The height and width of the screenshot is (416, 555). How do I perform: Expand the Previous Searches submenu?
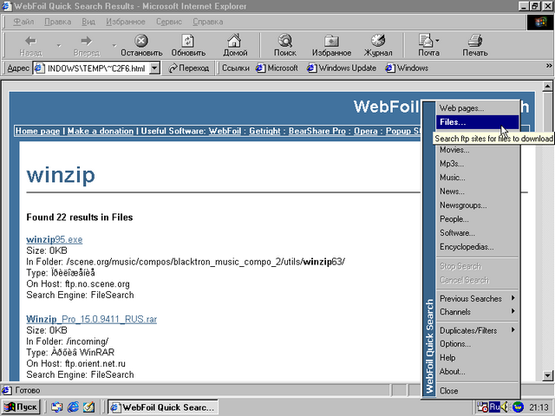pos(475,299)
